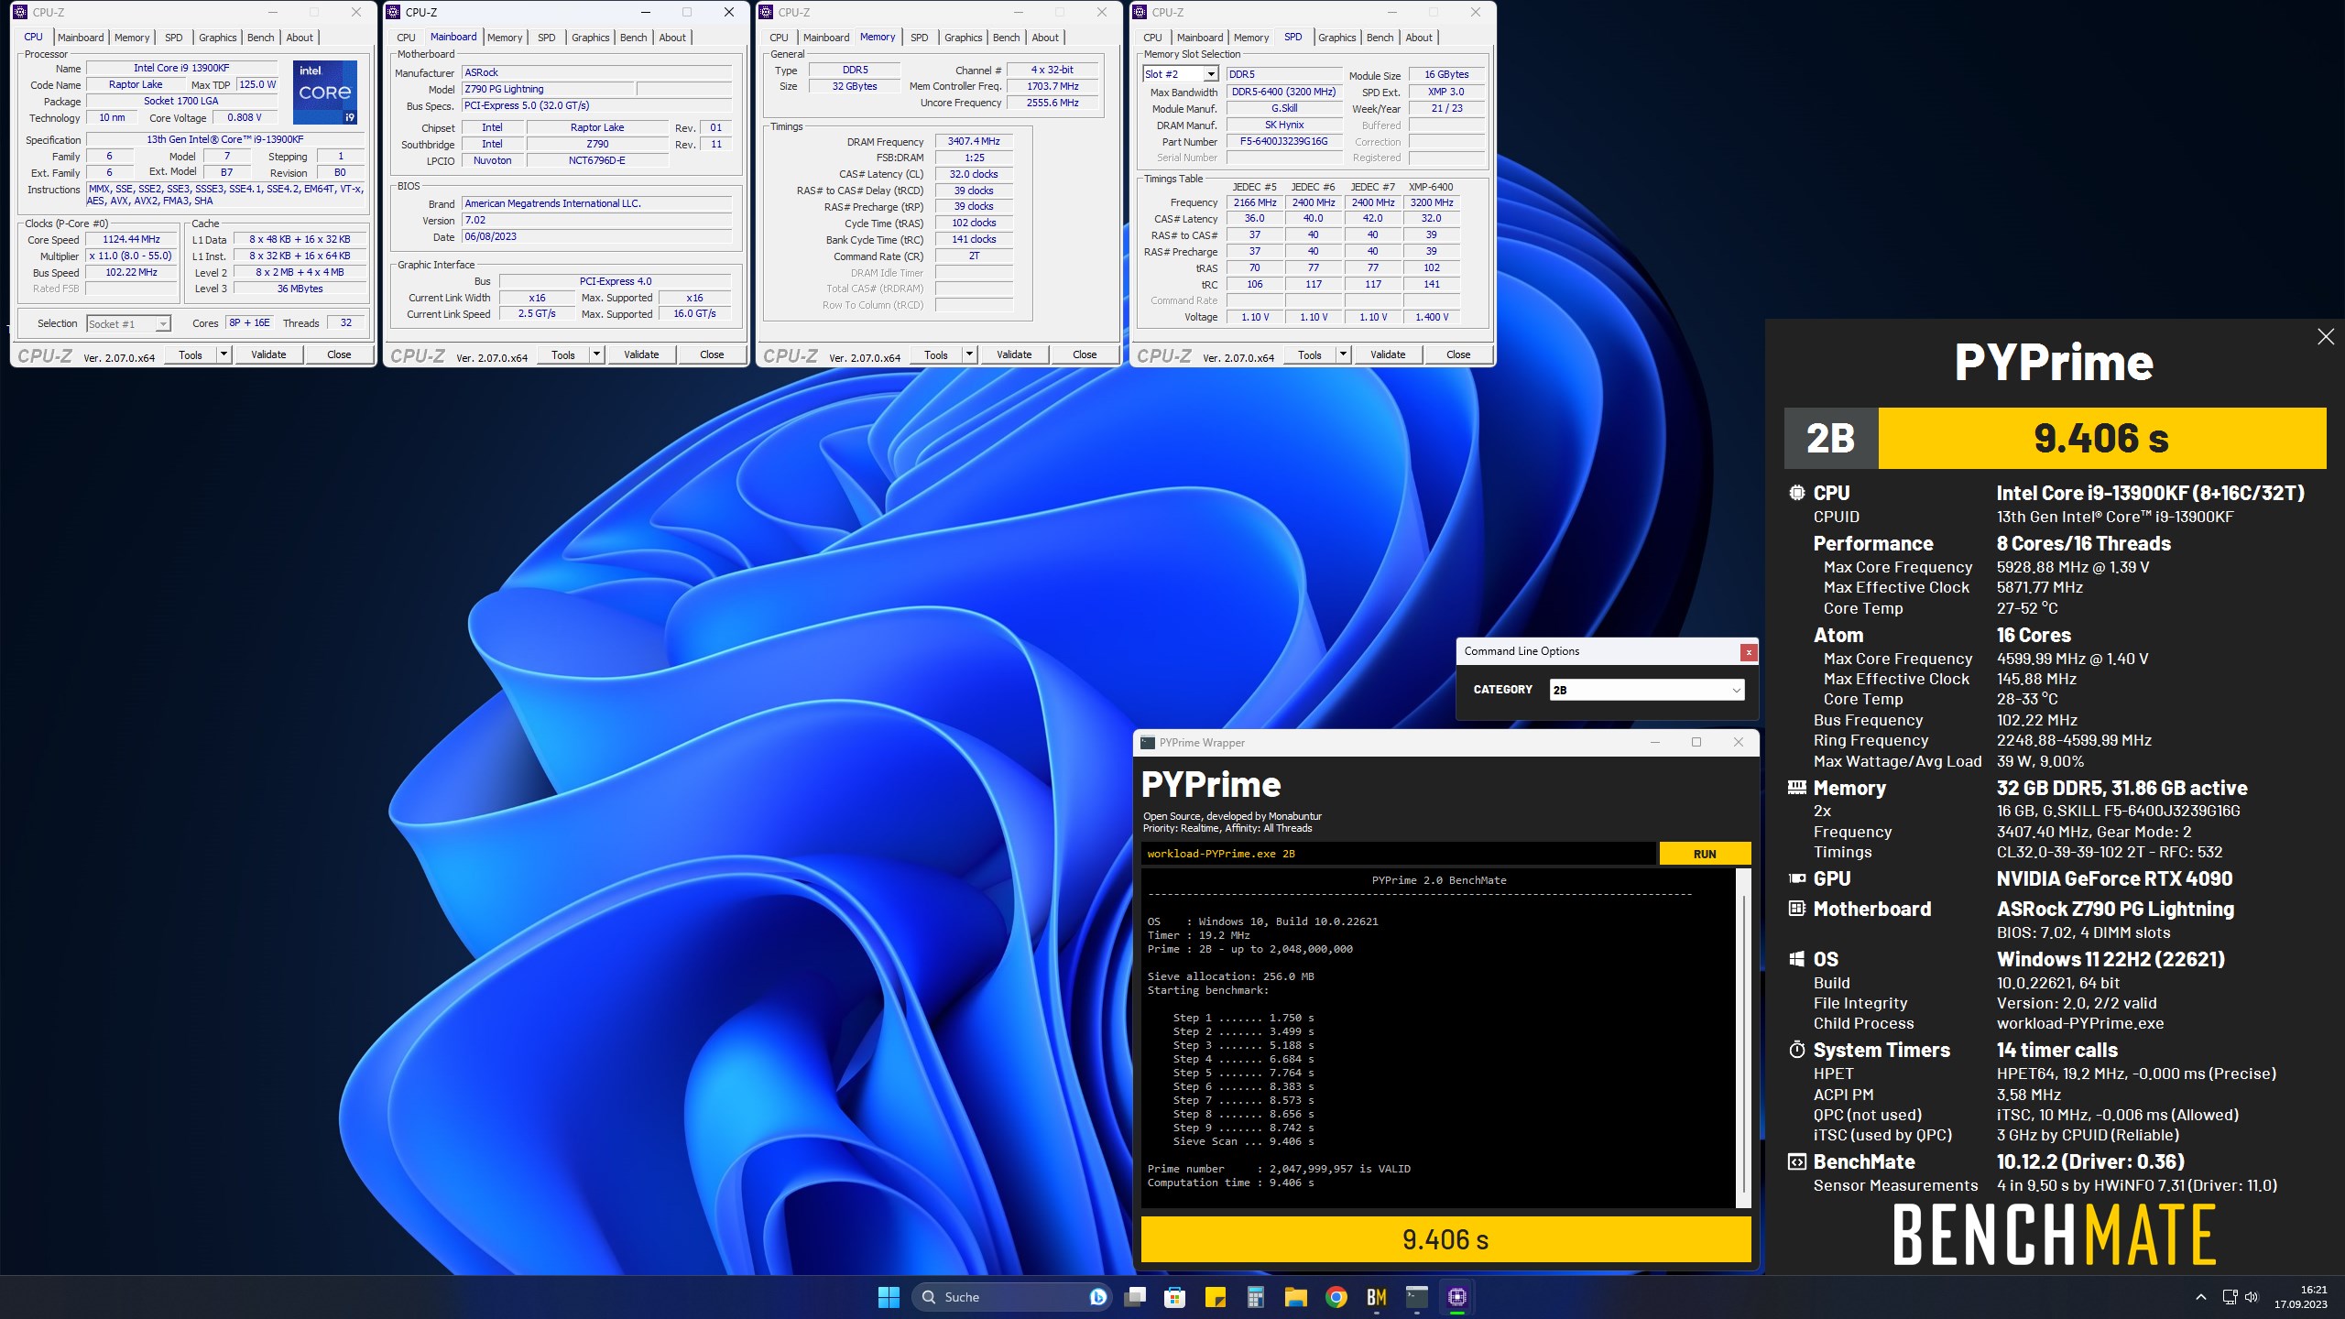Click the Memory module icon in BenchMate panel
Viewport: 2345px width, 1319px height.
point(1797,788)
